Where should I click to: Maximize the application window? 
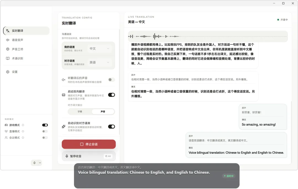283,3
